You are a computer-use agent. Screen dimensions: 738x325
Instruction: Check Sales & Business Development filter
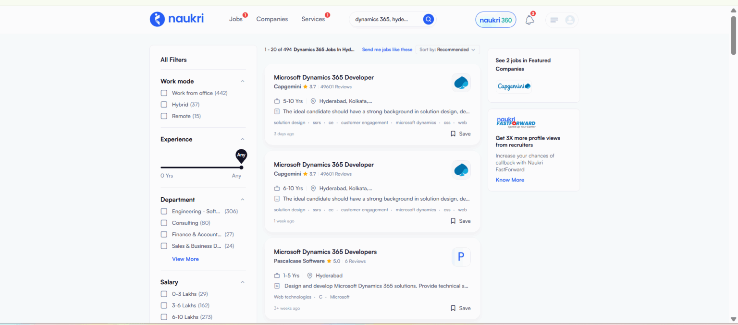(x=164, y=246)
